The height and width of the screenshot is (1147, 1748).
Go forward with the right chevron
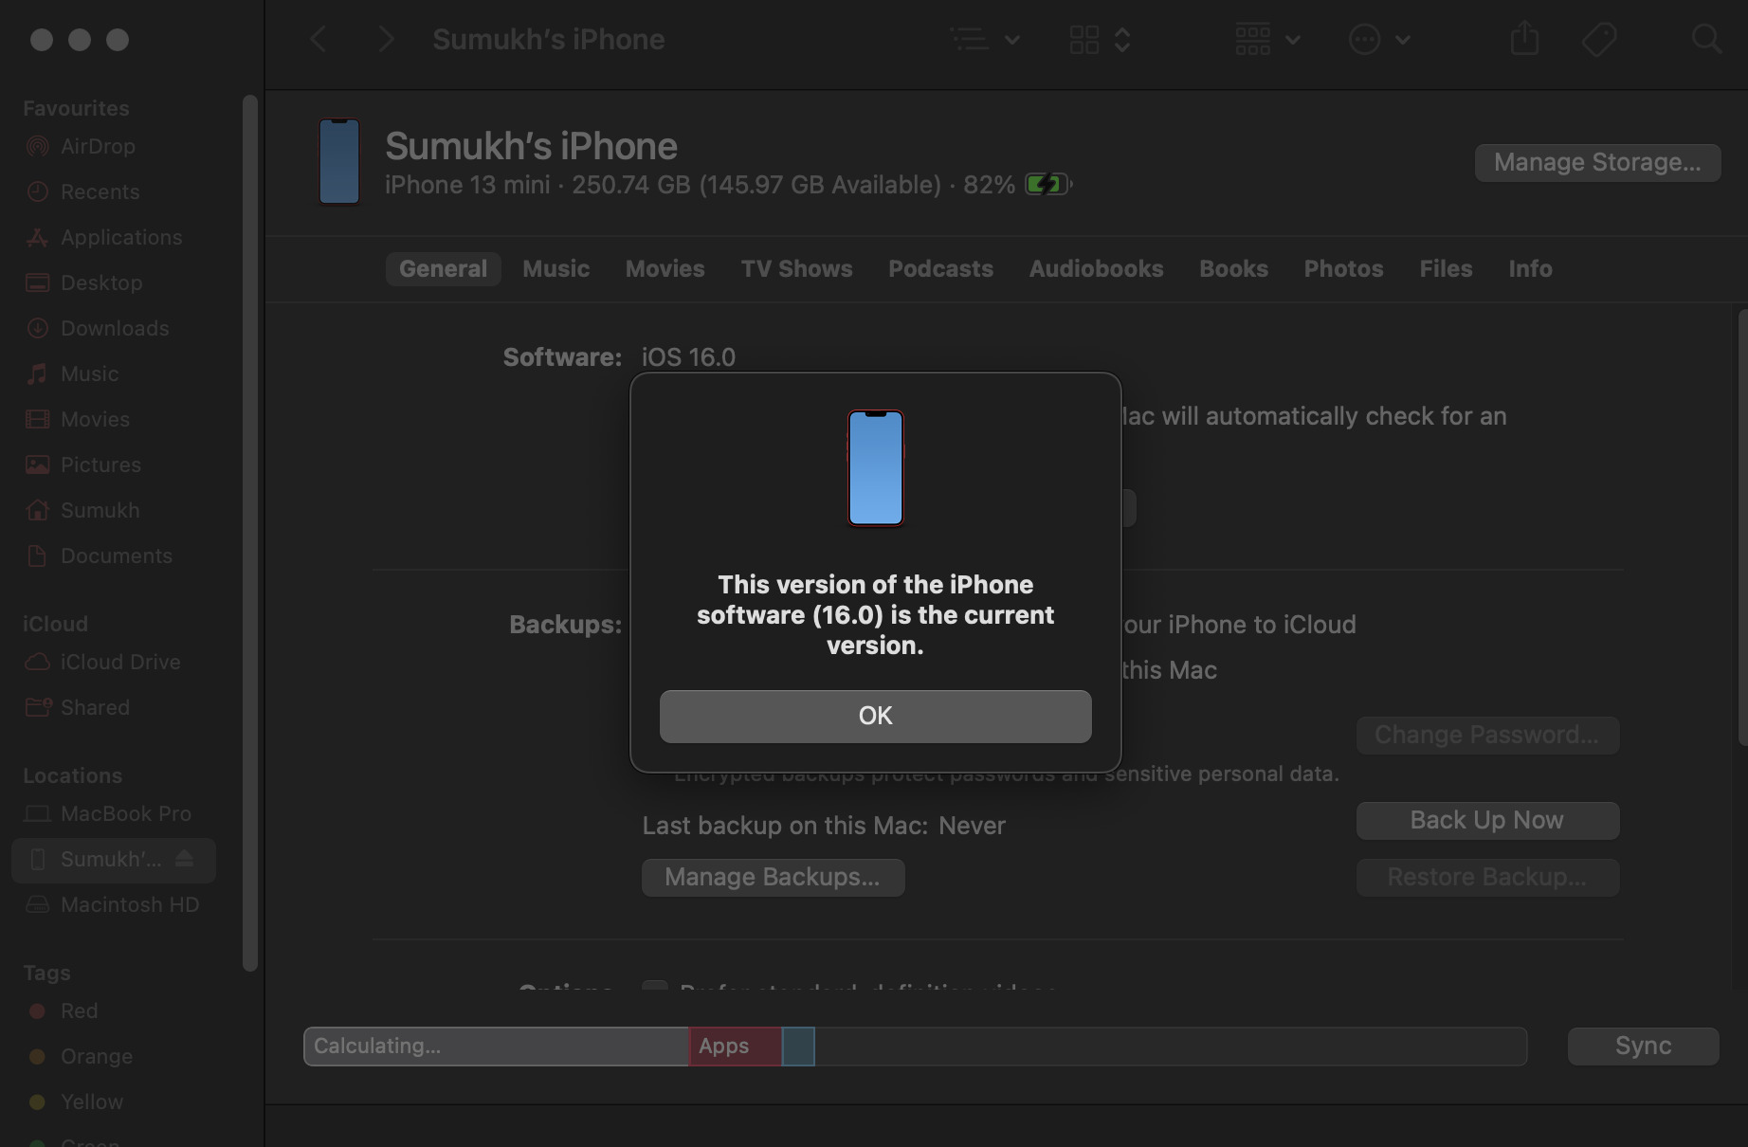coord(385,40)
